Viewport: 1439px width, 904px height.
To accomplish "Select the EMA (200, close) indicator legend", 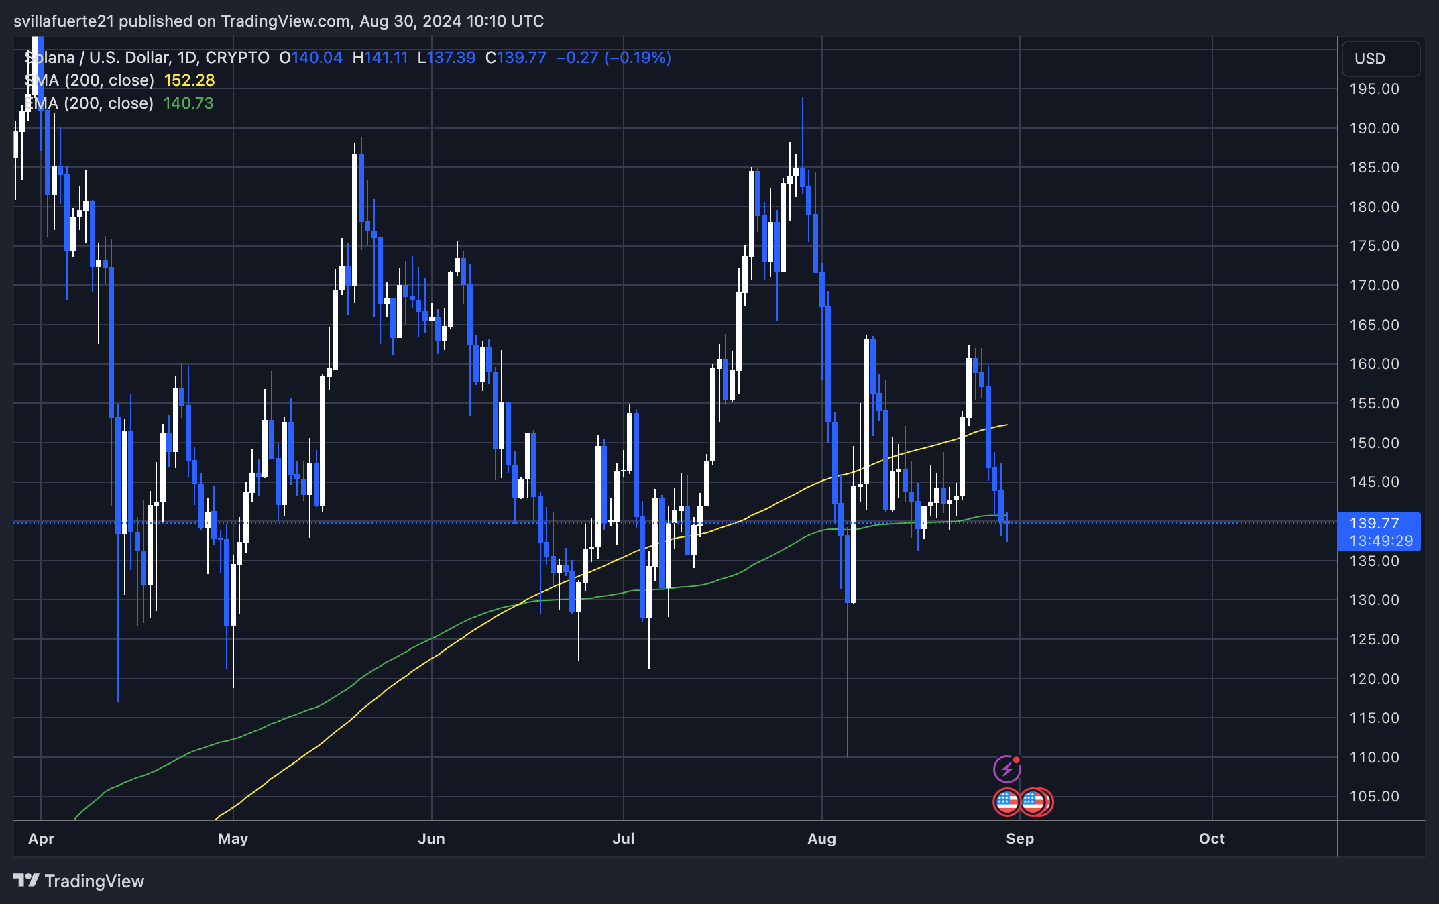I will tap(90, 103).
